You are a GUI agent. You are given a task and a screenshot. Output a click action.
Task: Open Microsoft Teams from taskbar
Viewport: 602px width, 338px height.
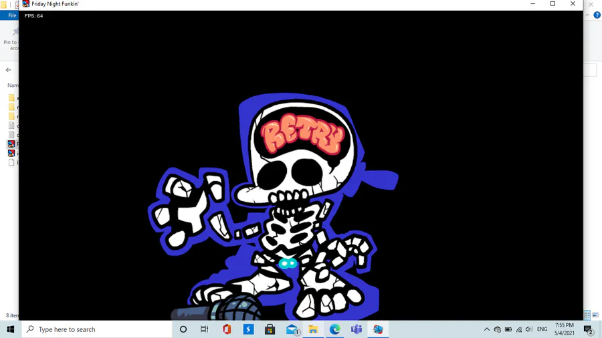(x=357, y=329)
